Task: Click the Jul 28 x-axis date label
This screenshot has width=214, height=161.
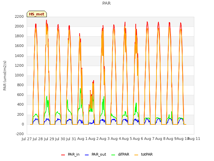Action: point(38,139)
